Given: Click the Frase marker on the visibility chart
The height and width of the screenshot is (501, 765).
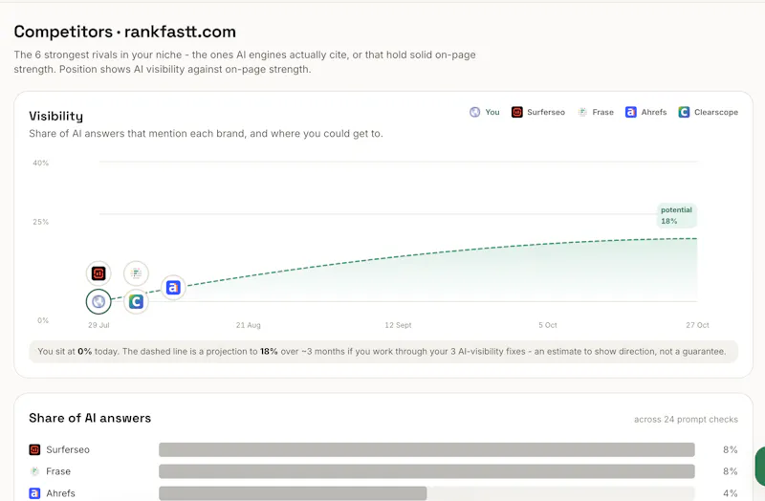Looking at the screenshot, I should 136,273.
